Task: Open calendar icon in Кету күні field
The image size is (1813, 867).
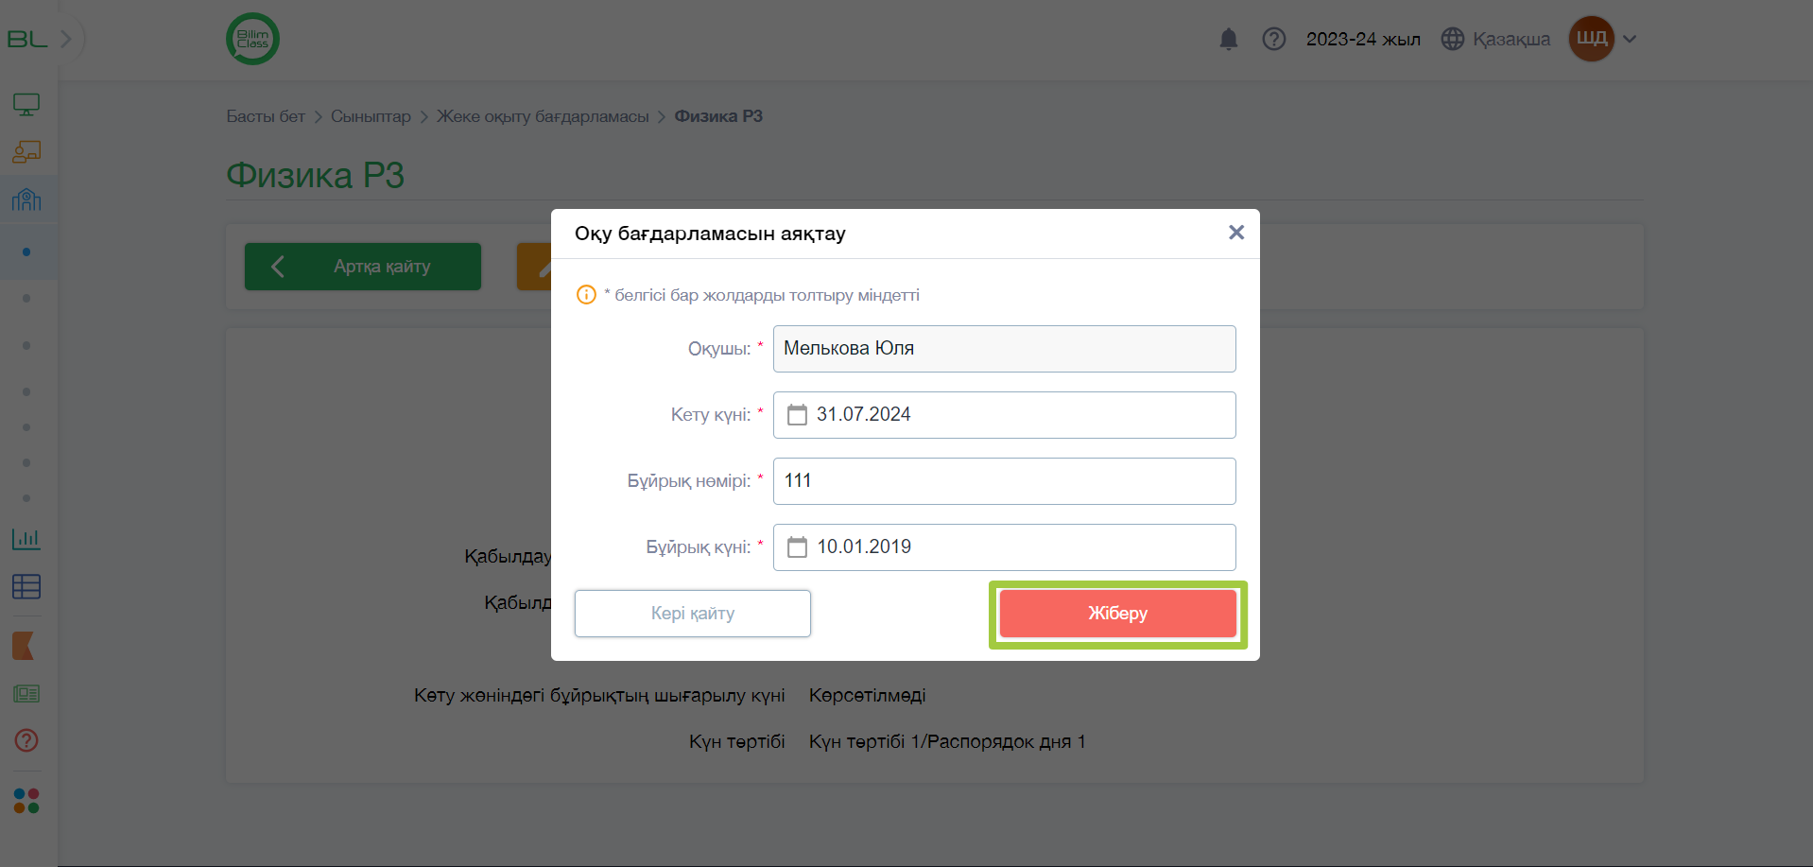Action: click(x=797, y=415)
